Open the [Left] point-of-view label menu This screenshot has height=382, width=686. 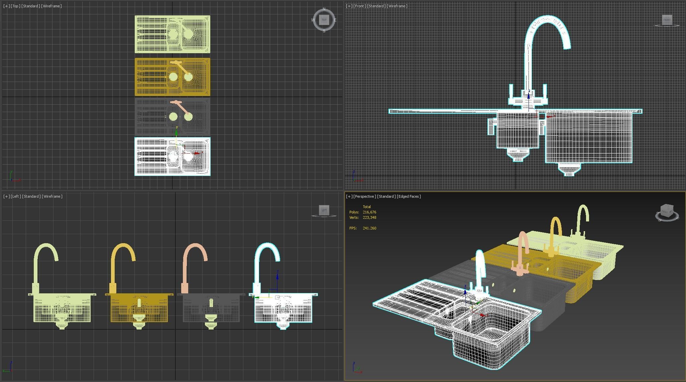[x=16, y=196]
